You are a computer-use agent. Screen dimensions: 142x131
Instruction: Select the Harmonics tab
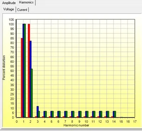pos(26,2)
